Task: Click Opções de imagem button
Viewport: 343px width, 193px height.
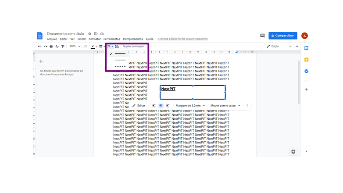Action: click(x=133, y=46)
